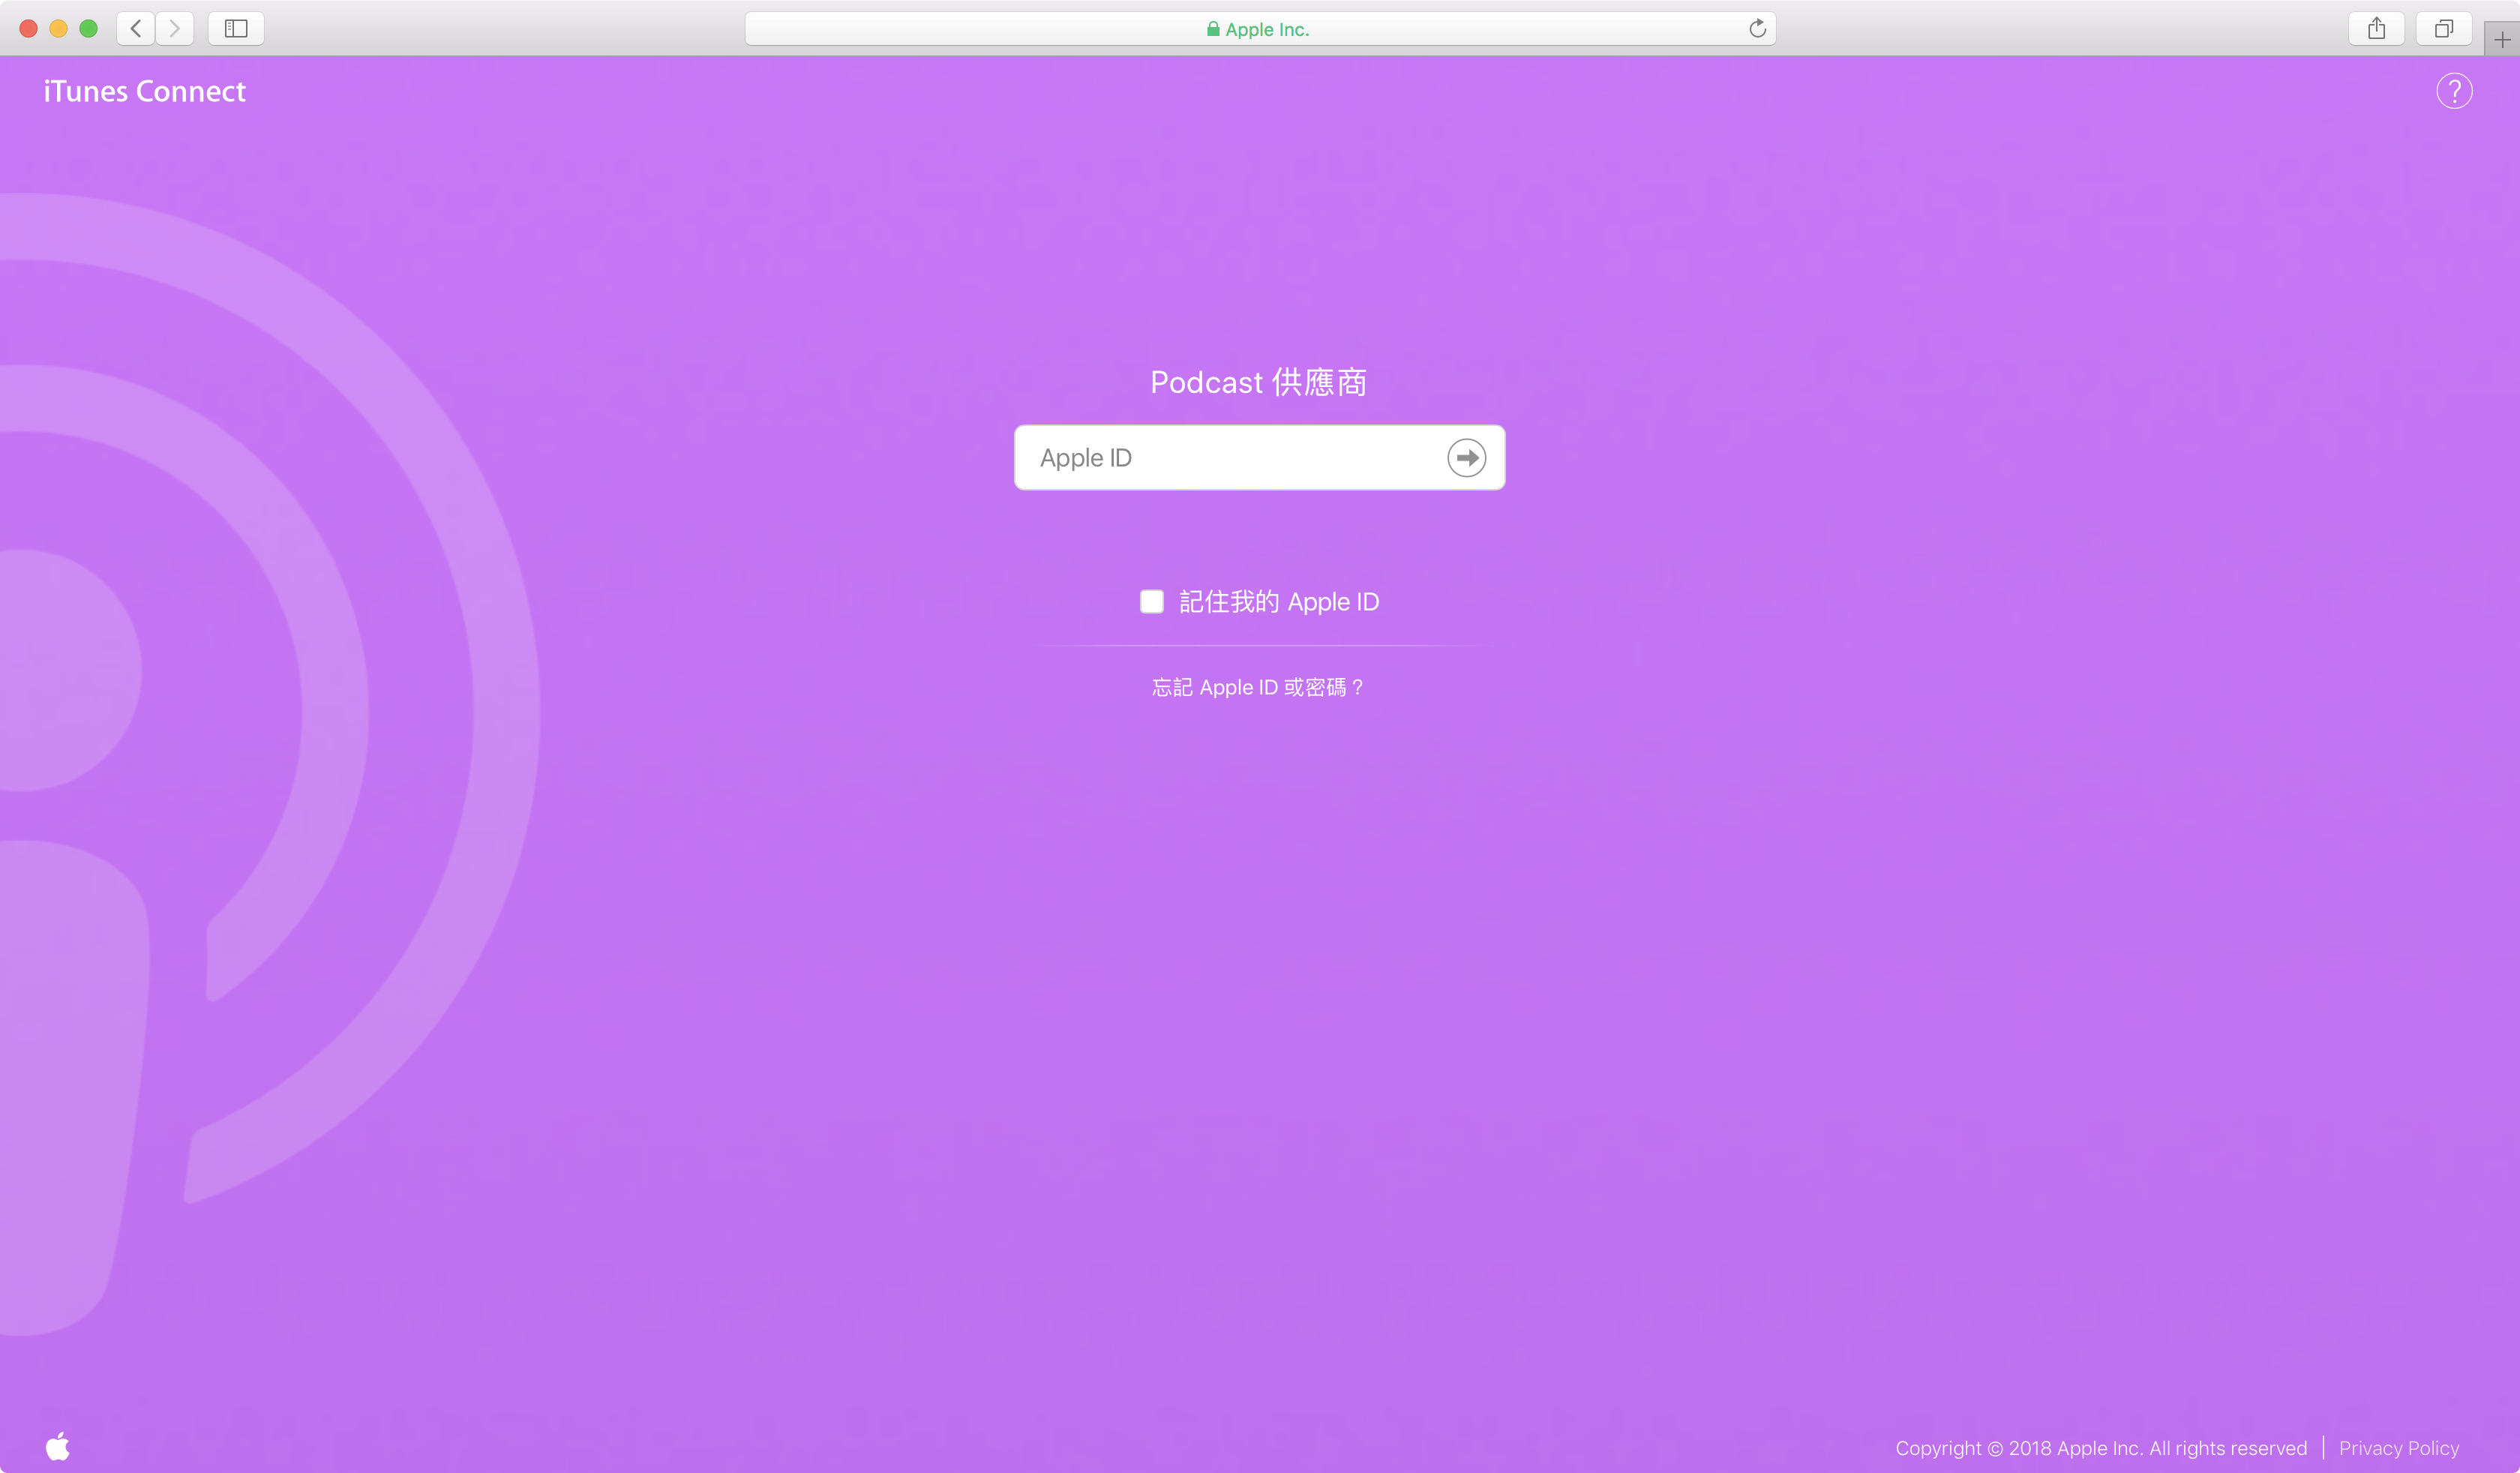Screen dimensions: 2520x1473
Task: Click the Apple logo in the footer
Action: click(x=58, y=1446)
